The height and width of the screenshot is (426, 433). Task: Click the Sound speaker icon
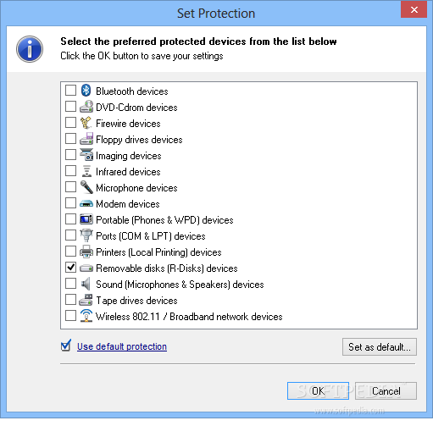tap(86, 284)
